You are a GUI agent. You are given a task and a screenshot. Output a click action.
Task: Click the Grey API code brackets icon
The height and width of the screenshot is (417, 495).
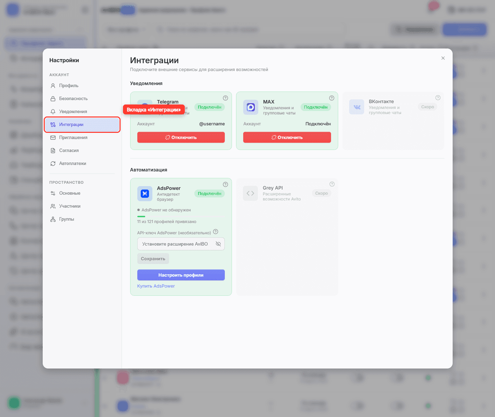(x=250, y=193)
